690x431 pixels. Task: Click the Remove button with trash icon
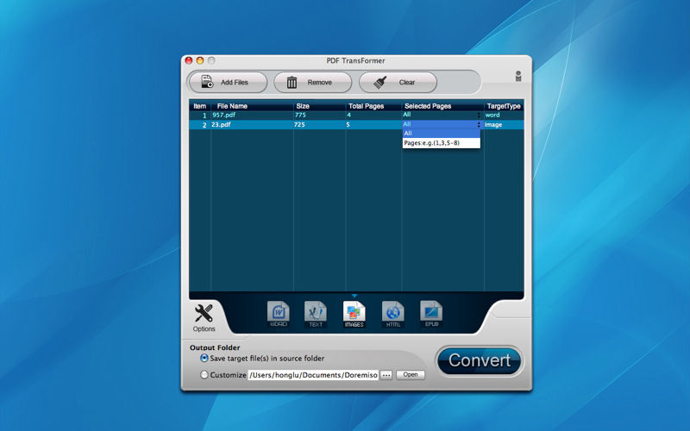point(313,82)
